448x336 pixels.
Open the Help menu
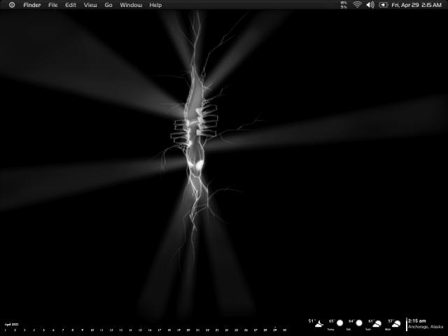[x=155, y=5]
